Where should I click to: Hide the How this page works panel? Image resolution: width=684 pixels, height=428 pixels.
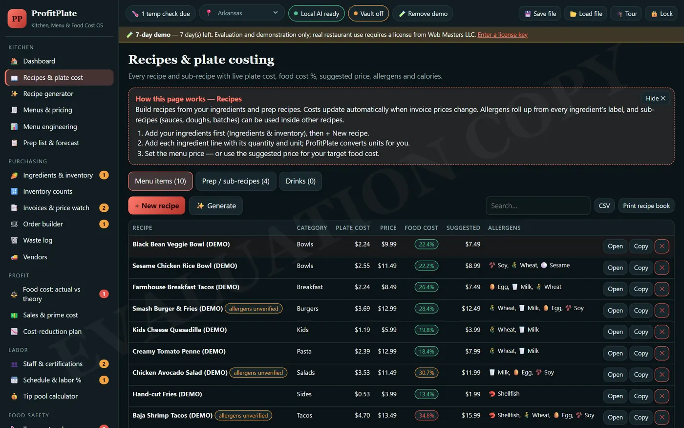click(655, 98)
